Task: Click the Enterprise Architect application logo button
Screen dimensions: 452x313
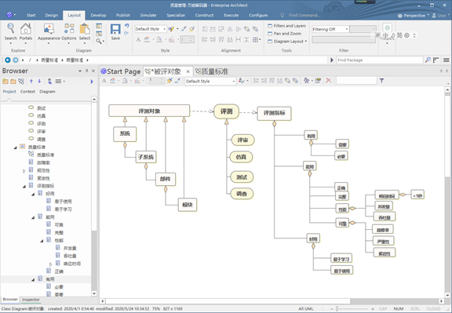Action: click(9, 15)
